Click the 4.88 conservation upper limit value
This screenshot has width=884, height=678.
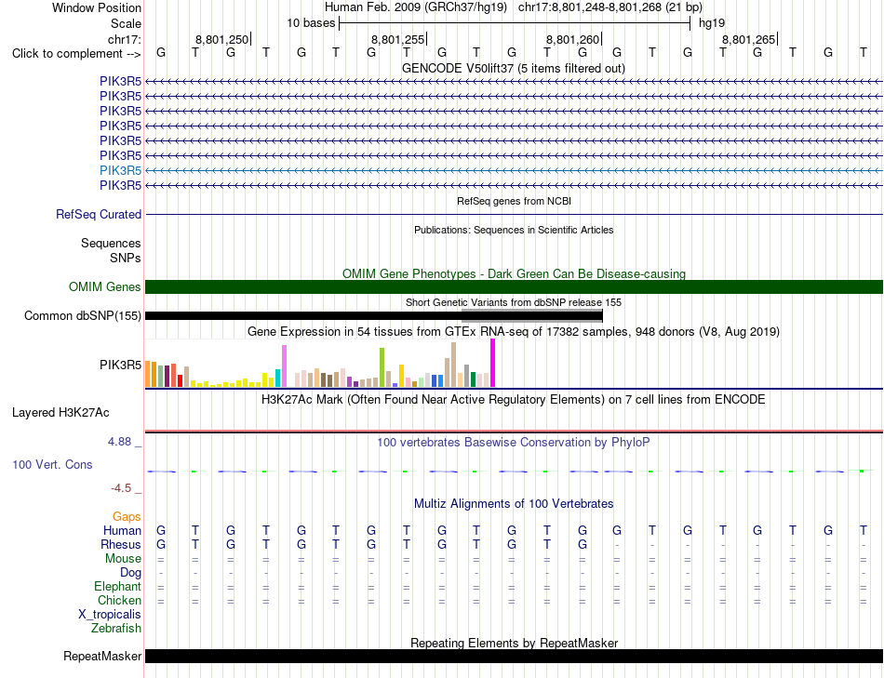(119, 441)
